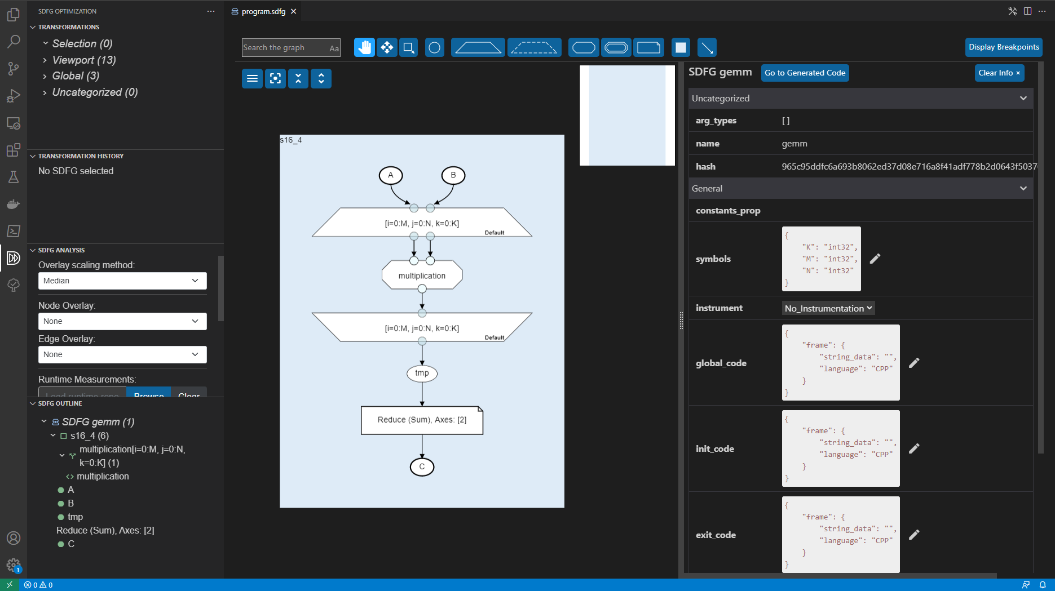
Task: Add a consume scope with dashed trapezoid tool
Action: click(534, 47)
